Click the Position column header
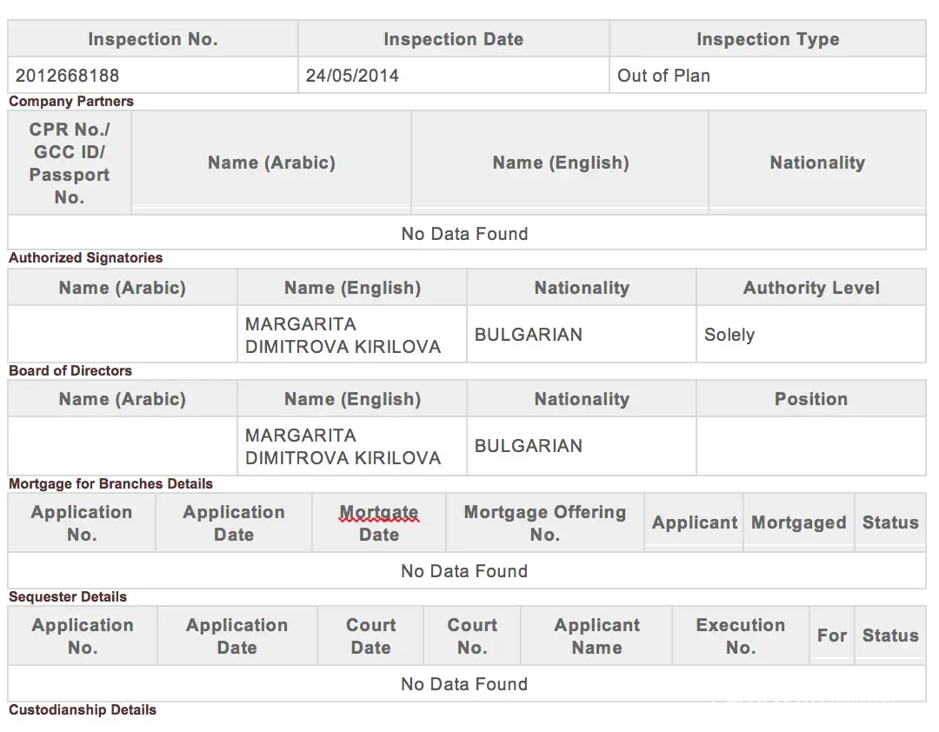This screenshot has width=939, height=732. [811, 399]
